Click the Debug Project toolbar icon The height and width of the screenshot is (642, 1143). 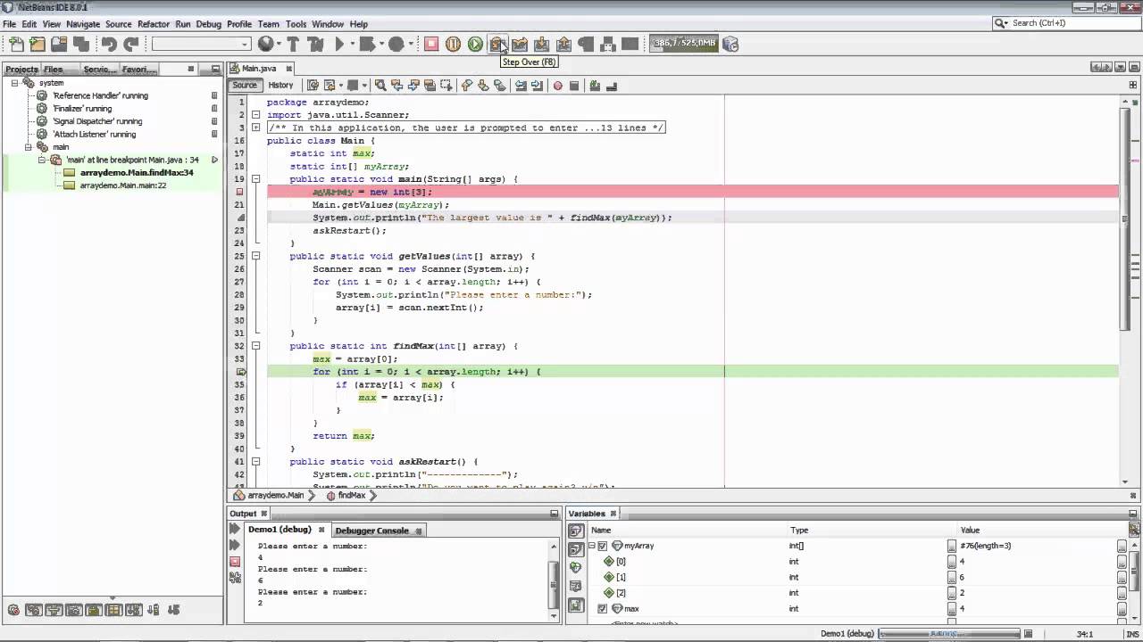(x=366, y=44)
